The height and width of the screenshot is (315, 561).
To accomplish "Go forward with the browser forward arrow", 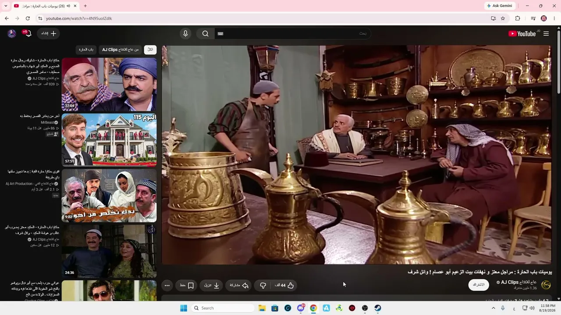I will [x=17, y=18].
